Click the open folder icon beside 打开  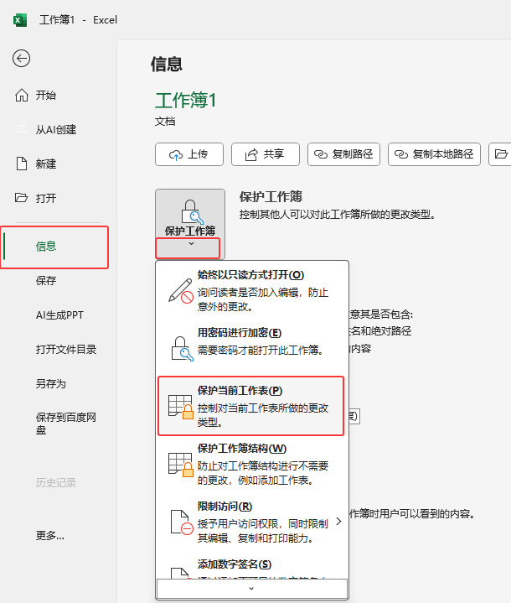click(x=22, y=198)
